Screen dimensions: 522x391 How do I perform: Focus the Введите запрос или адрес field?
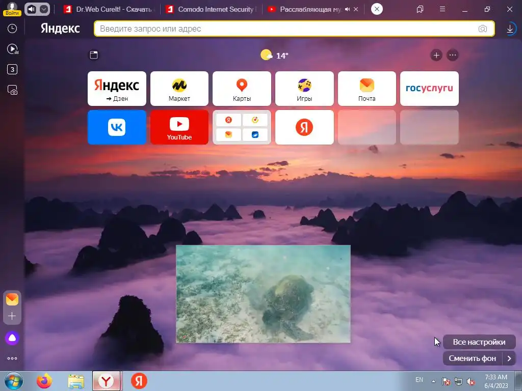click(294, 29)
